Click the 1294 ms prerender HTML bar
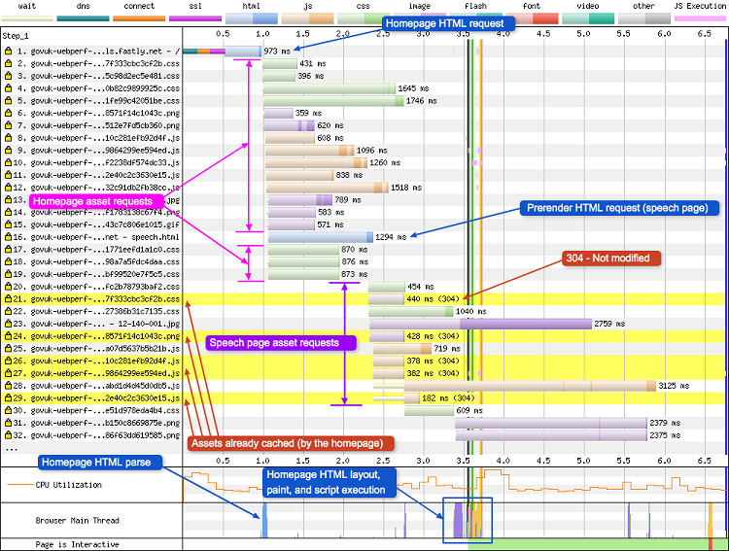The width and height of the screenshot is (729, 551). (321, 237)
